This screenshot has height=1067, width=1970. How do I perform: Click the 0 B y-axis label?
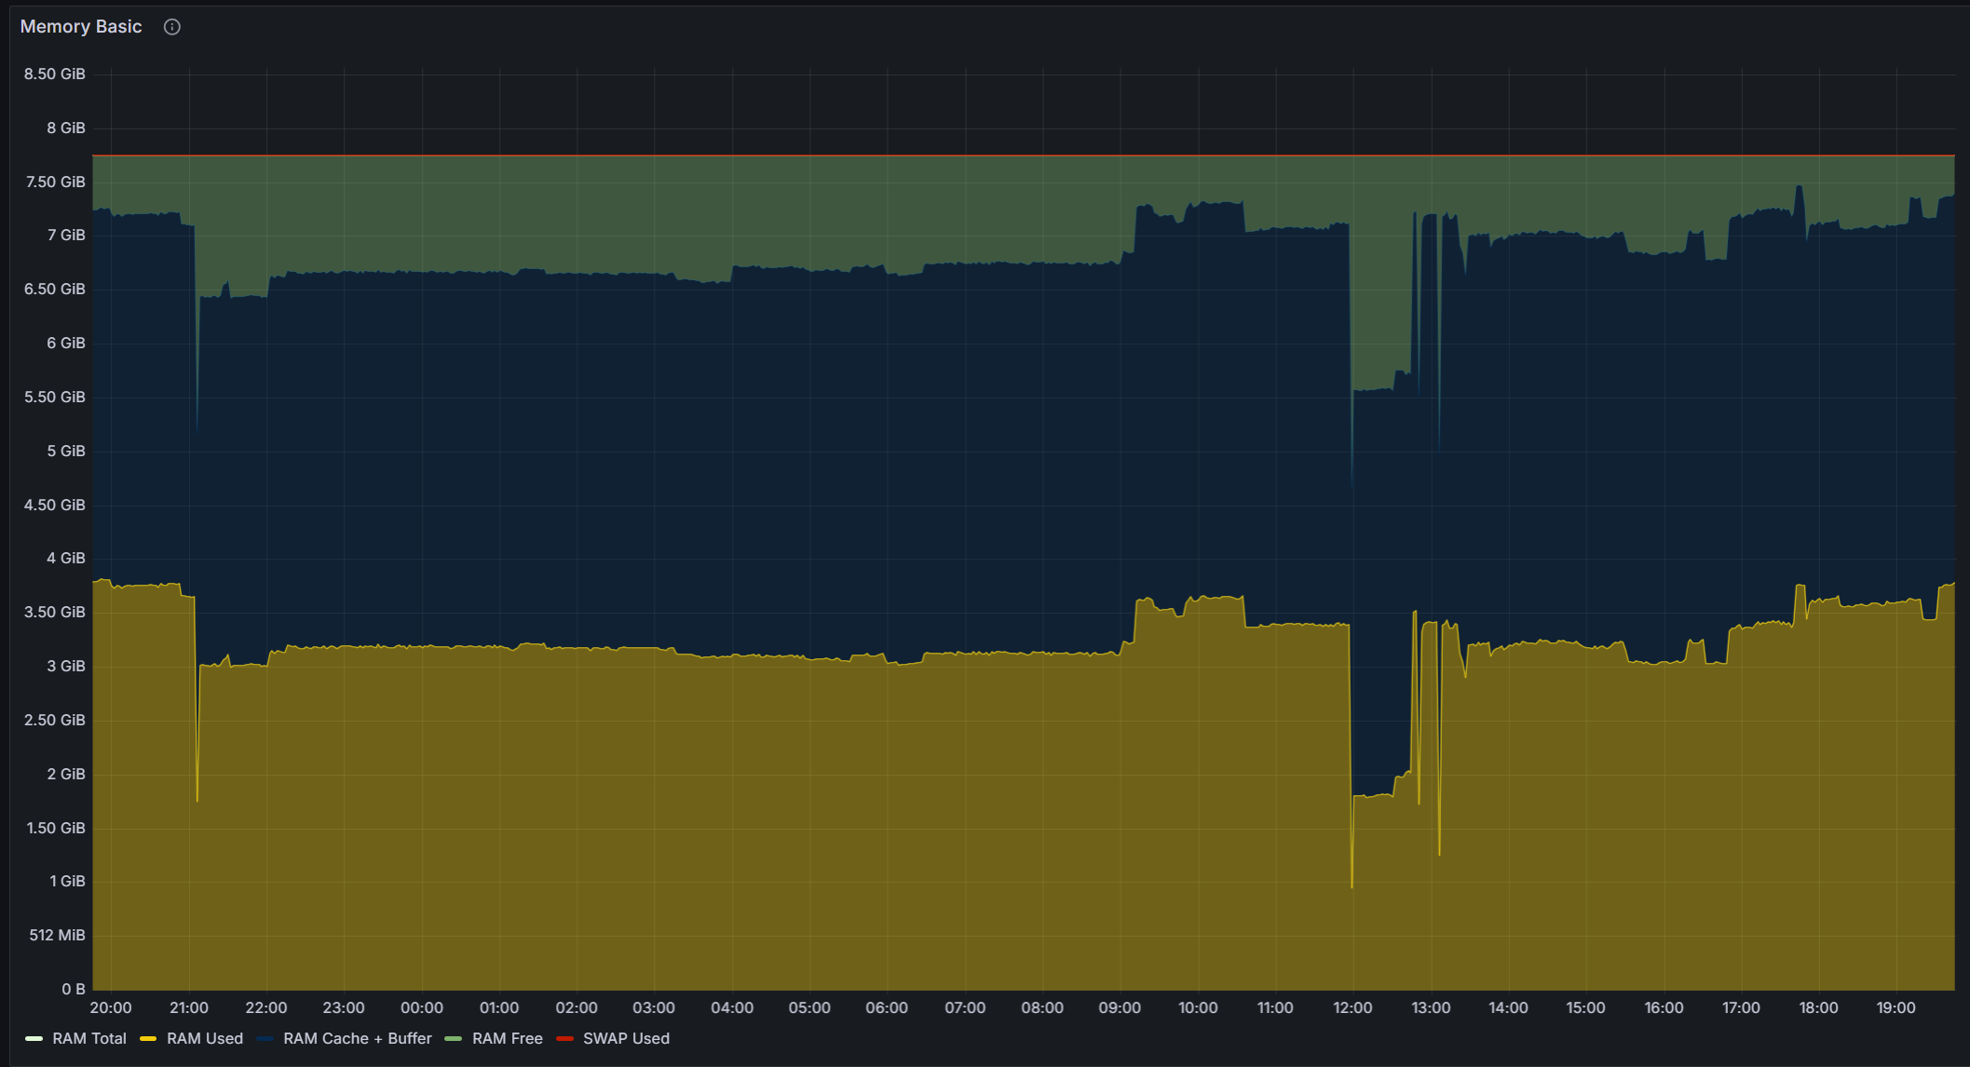tap(73, 989)
